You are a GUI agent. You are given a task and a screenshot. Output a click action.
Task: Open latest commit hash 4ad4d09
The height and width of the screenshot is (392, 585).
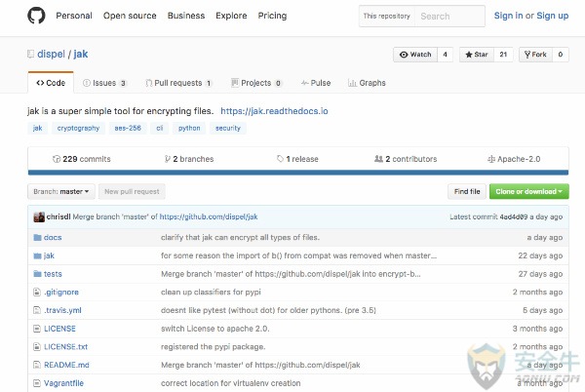[x=514, y=217]
